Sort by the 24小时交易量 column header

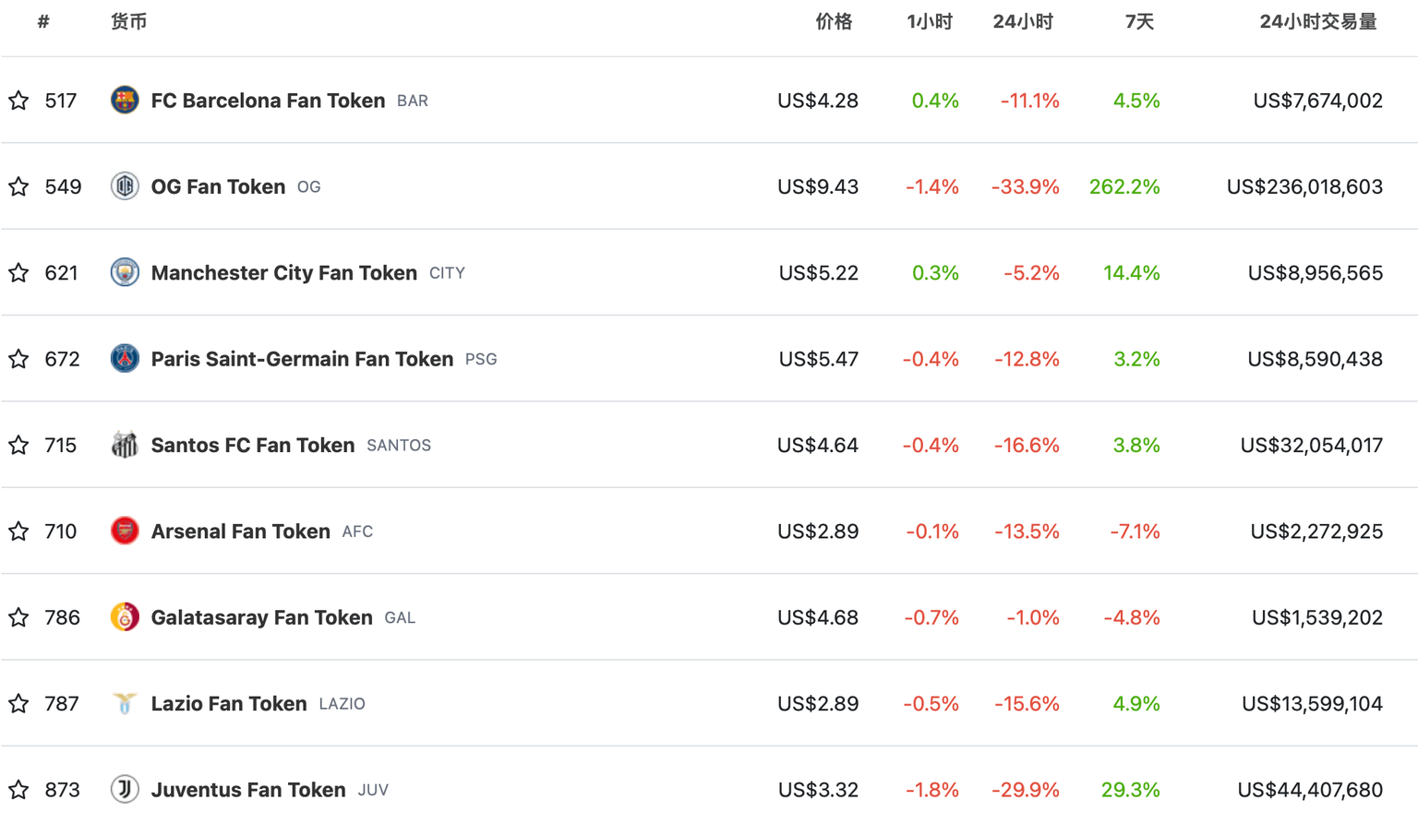[1317, 22]
